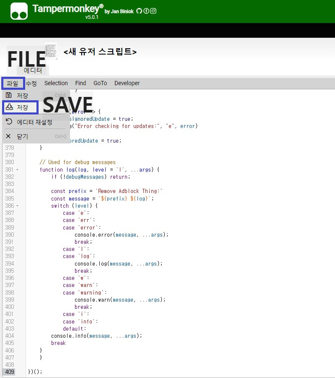Open the Selection menu
This screenshot has height=378, width=335.
pyautogui.click(x=56, y=83)
